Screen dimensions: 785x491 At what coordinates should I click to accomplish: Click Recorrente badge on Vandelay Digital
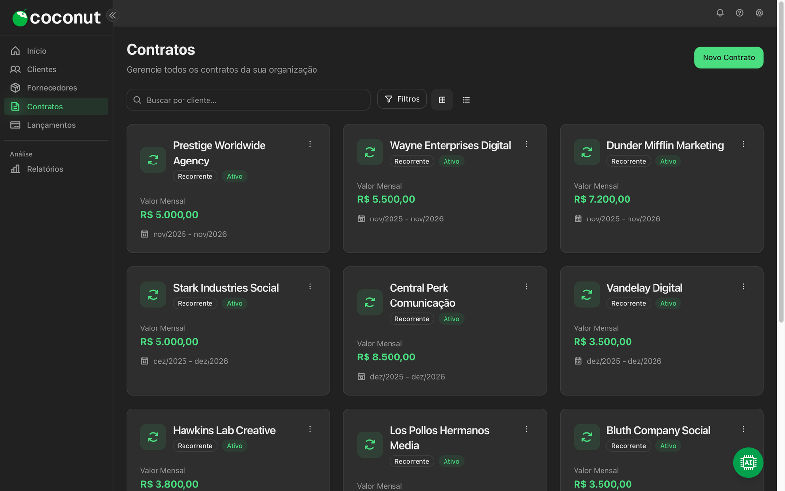[x=628, y=303]
